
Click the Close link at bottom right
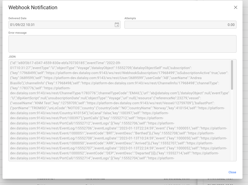click(x=232, y=172)
